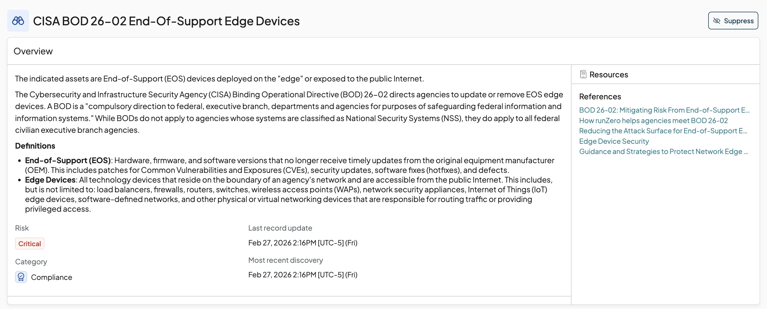Click the crossed-eye icon in Suppress button
The height and width of the screenshot is (309, 767).
pyautogui.click(x=717, y=21)
